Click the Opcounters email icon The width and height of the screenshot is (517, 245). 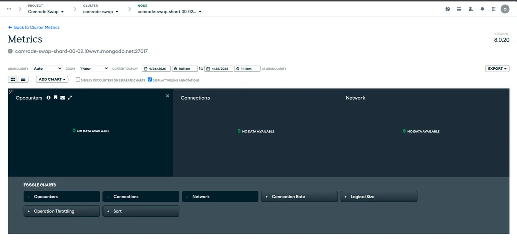pyautogui.click(x=62, y=97)
